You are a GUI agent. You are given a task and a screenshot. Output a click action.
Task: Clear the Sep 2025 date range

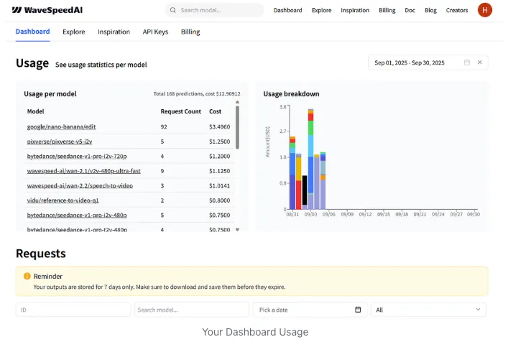click(480, 63)
